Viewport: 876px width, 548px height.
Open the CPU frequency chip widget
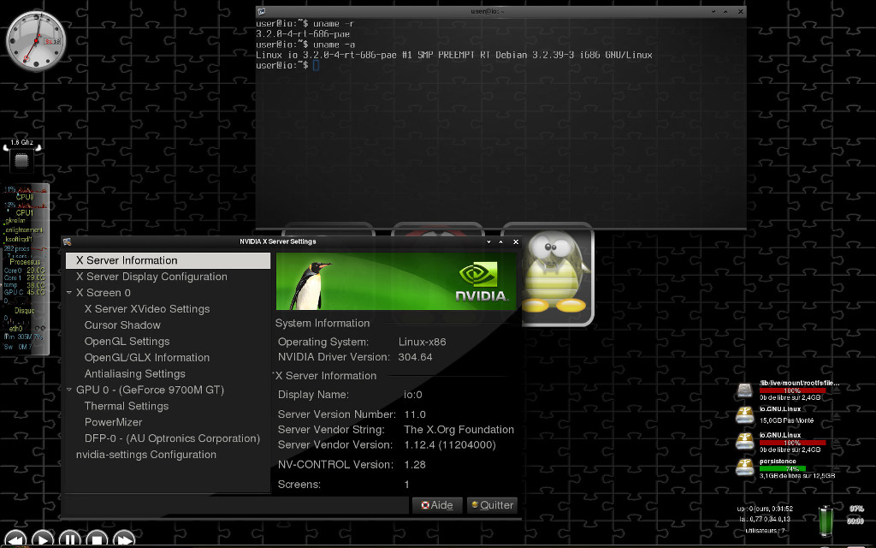21,161
